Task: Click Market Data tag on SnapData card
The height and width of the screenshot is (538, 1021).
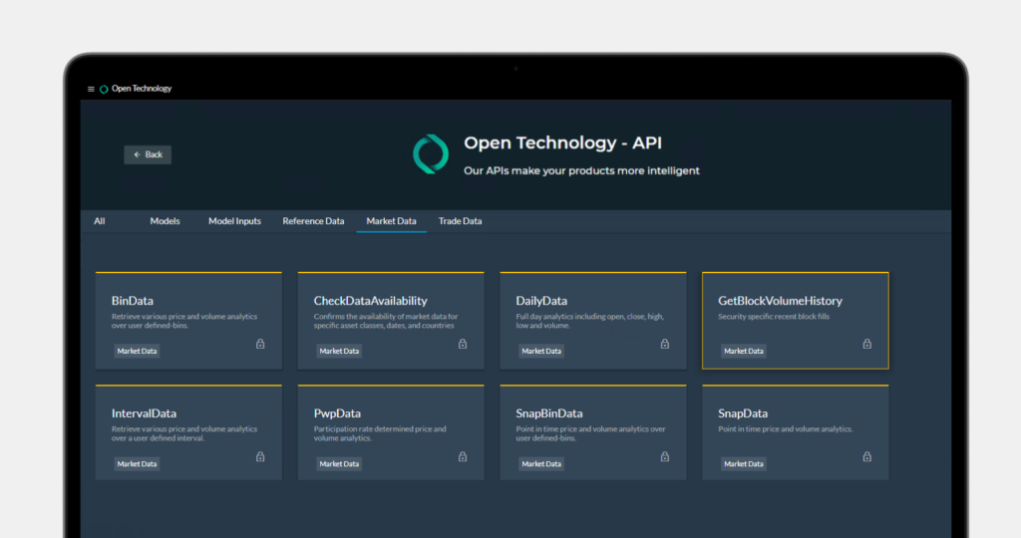Action: (x=744, y=464)
